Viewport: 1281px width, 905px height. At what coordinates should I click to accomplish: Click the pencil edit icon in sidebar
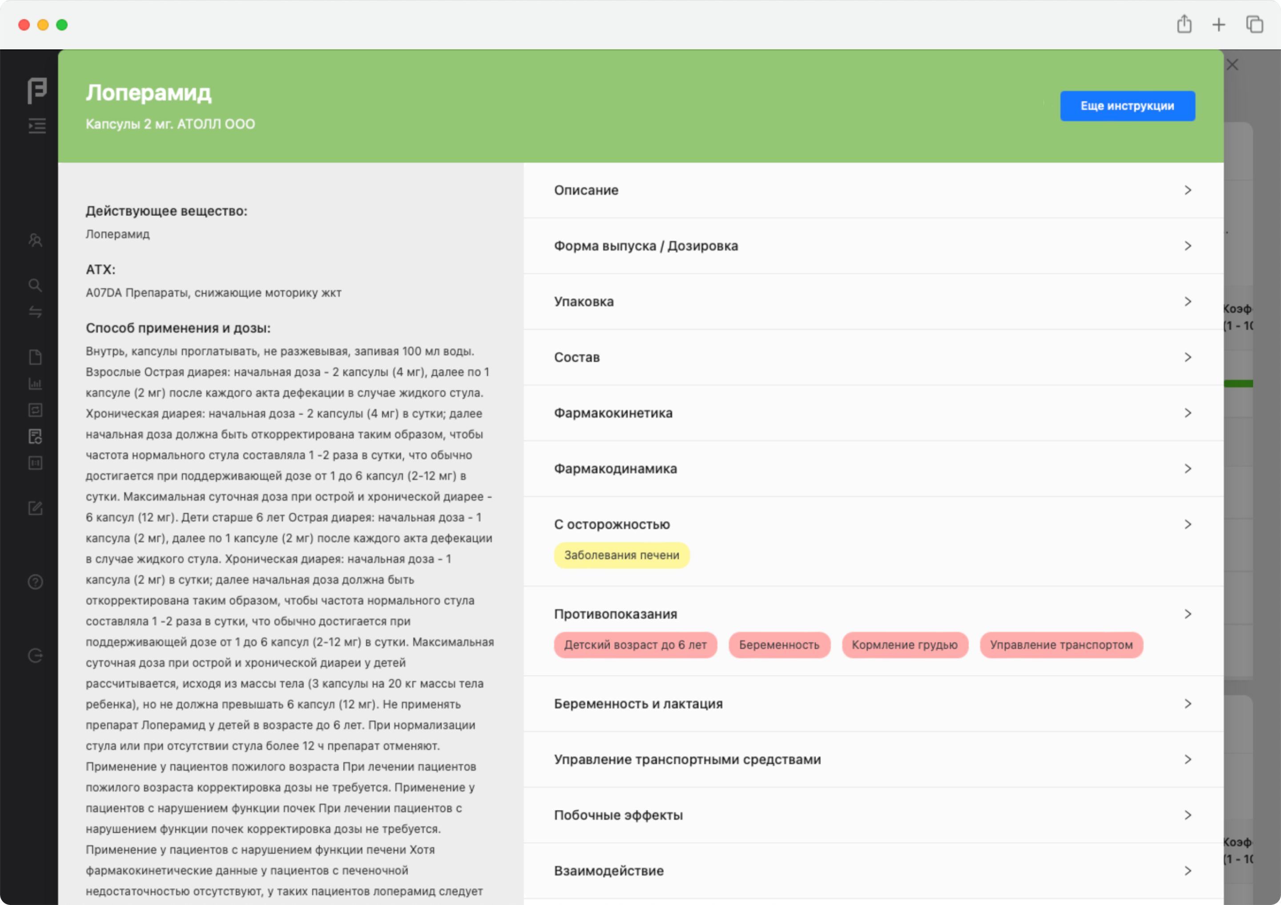35,508
